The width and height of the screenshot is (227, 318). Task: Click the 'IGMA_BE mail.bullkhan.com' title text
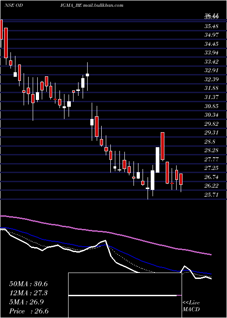(92, 5)
